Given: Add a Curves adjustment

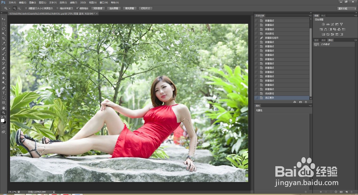Looking at the screenshot, I should (333, 24).
